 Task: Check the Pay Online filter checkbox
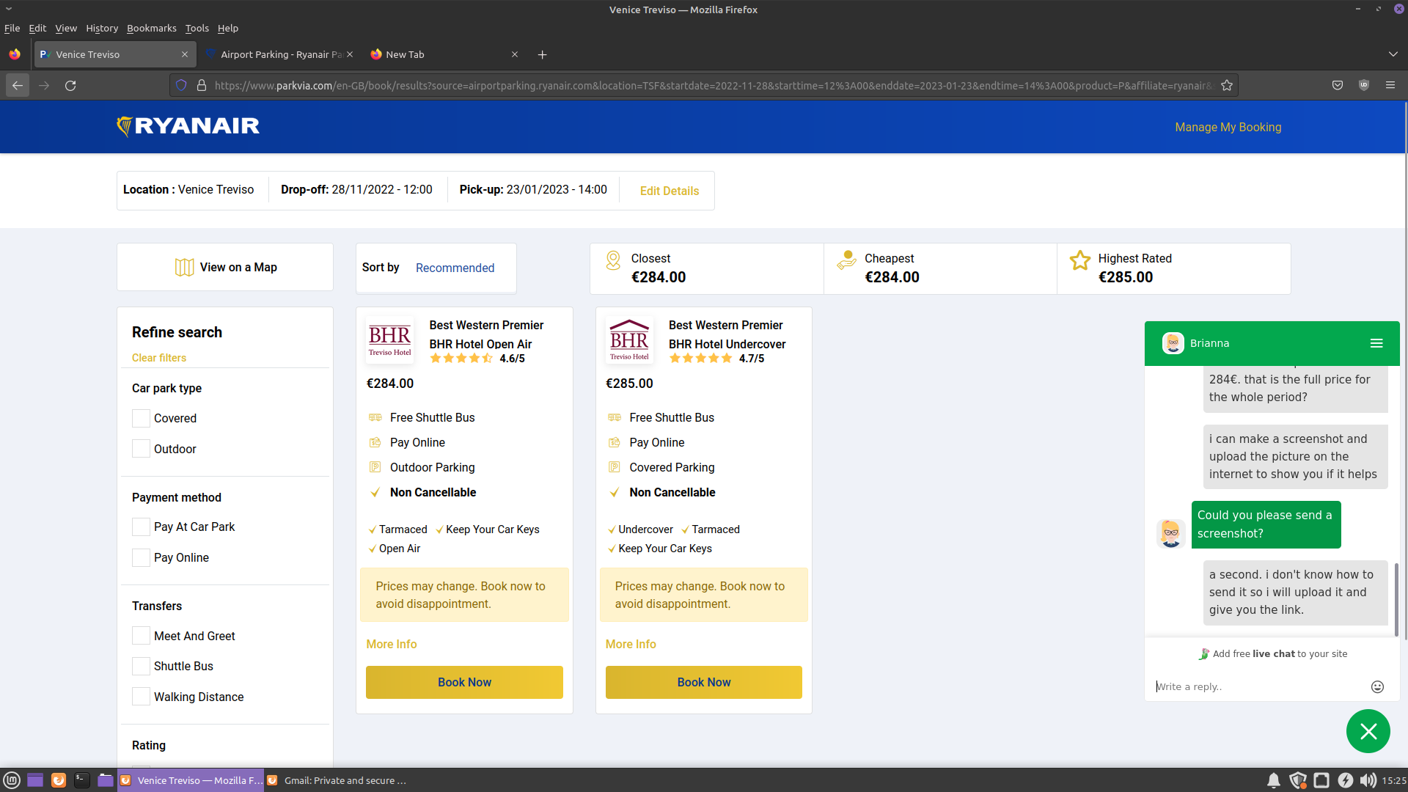tap(141, 558)
